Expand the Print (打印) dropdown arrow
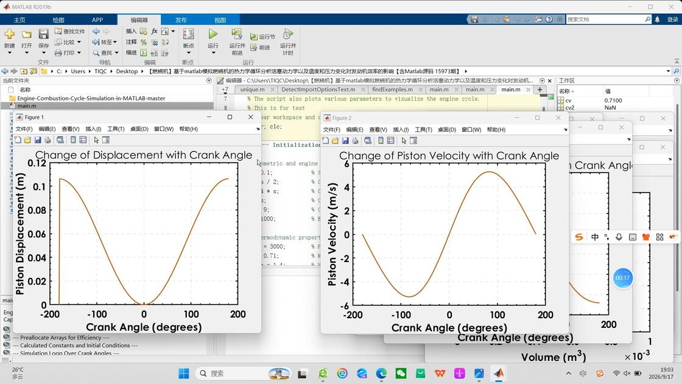This screenshot has height=384, width=682. pos(79,52)
